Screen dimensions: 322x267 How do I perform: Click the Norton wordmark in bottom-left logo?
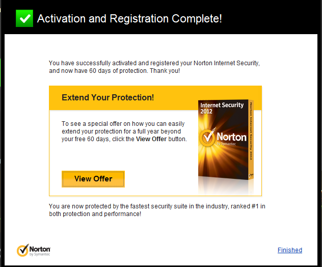coord(40,249)
